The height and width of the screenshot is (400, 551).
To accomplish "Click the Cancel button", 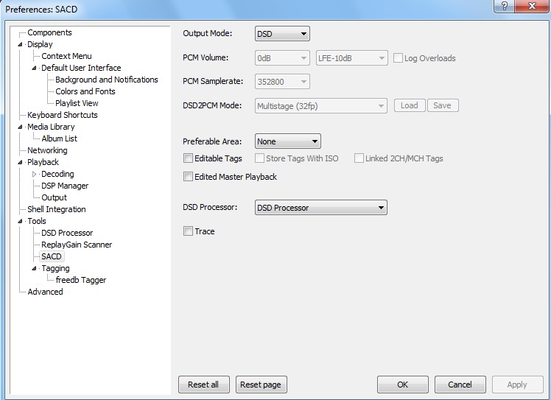I will [460, 385].
